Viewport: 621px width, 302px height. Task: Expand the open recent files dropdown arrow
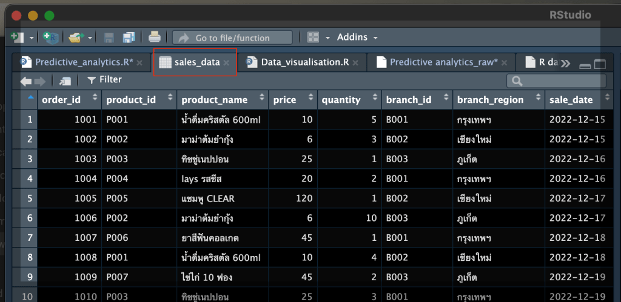coord(90,38)
